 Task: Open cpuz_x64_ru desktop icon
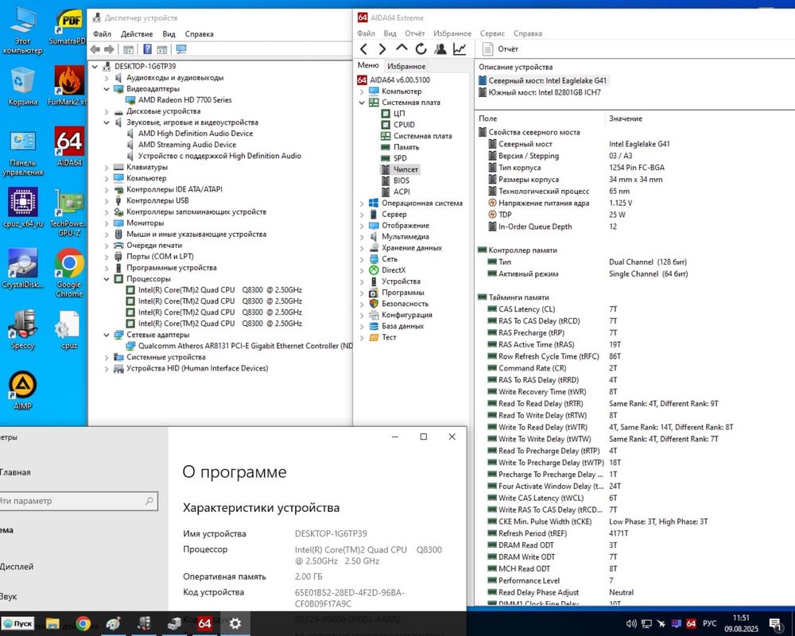click(x=23, y=207)
